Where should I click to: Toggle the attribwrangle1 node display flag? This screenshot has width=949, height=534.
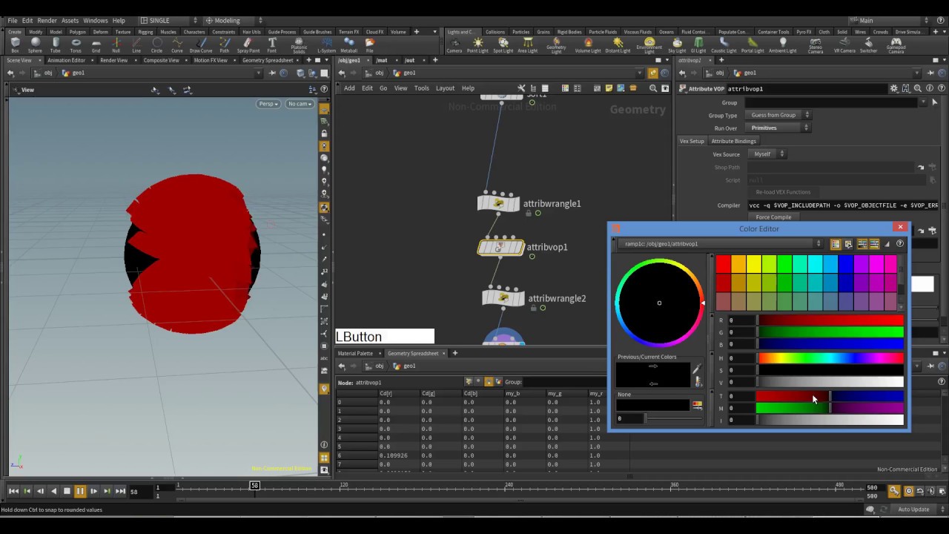pyautogui.click(x=538, y=213)
